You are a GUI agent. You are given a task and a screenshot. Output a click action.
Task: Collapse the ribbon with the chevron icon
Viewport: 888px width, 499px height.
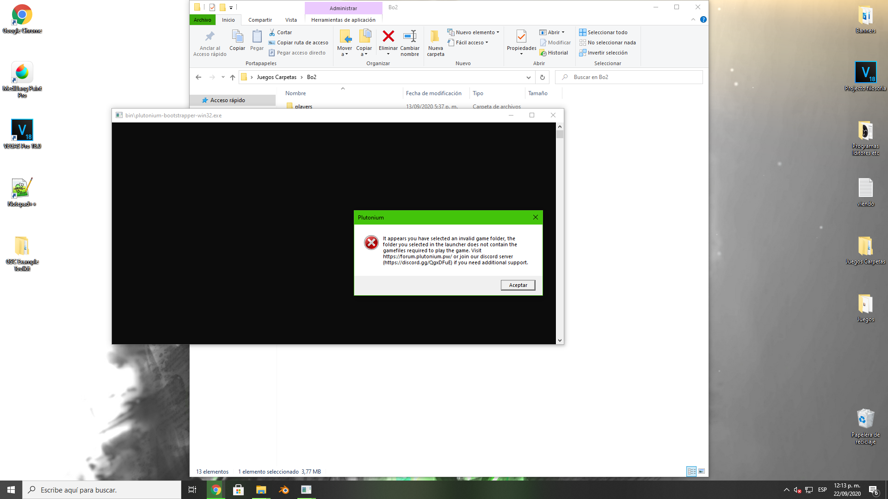click(693, 19)
